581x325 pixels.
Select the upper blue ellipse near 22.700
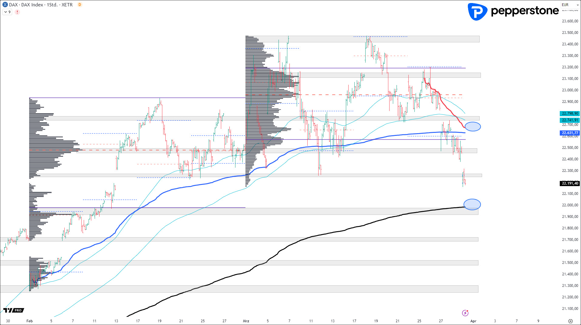pyautogui.click(x=472, y=126)
